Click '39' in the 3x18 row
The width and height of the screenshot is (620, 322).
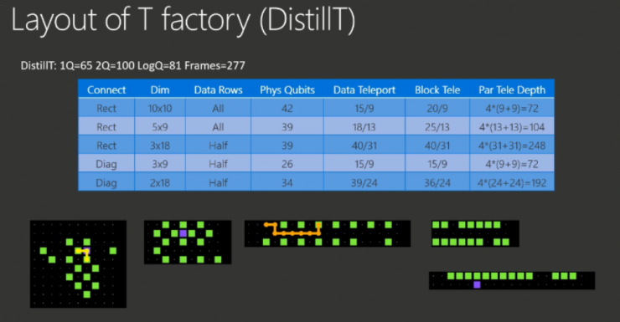(x=287, y=146)
